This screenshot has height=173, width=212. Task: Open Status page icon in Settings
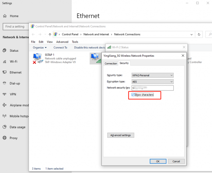point(4,50)
